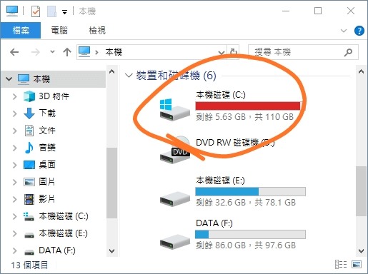Click the New Folder icon in quick access toolbar
Screen dimensions: 368x274
pos(51,11)
